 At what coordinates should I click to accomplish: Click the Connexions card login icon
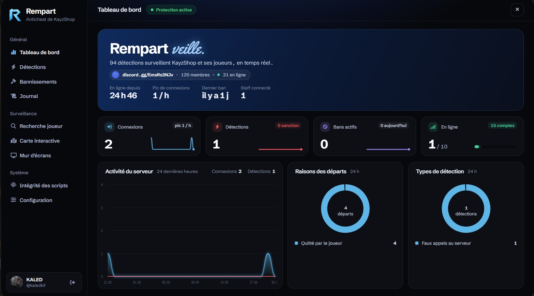coord(109,127)
